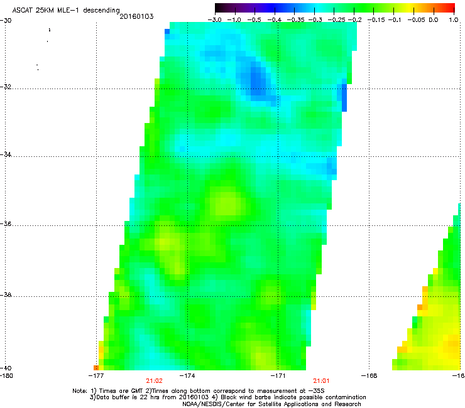
Task: Click the colorbar label -1.0
Action: point(234,20)
